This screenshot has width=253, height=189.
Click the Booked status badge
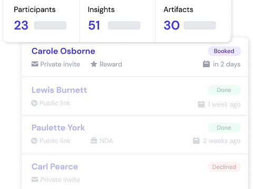[225, 51]
